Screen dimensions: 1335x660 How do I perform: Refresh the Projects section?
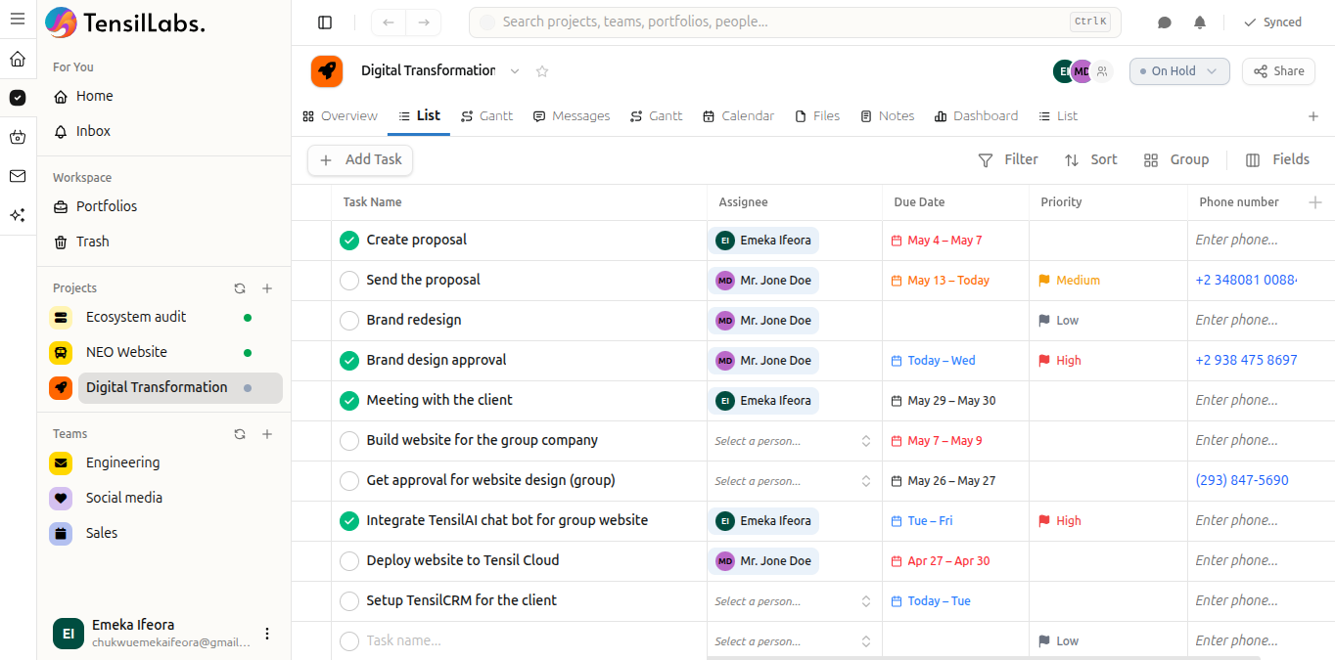tap(240, 288)
